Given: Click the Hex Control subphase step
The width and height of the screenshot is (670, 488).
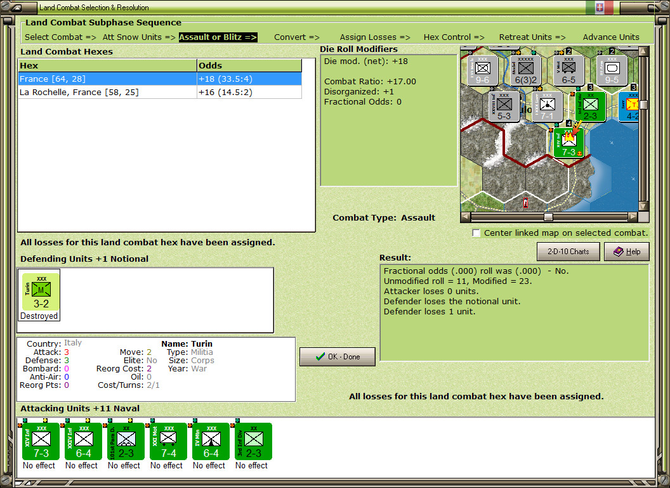Looking at the screenshot, I should pyautogui.click(x=454, y=37).
